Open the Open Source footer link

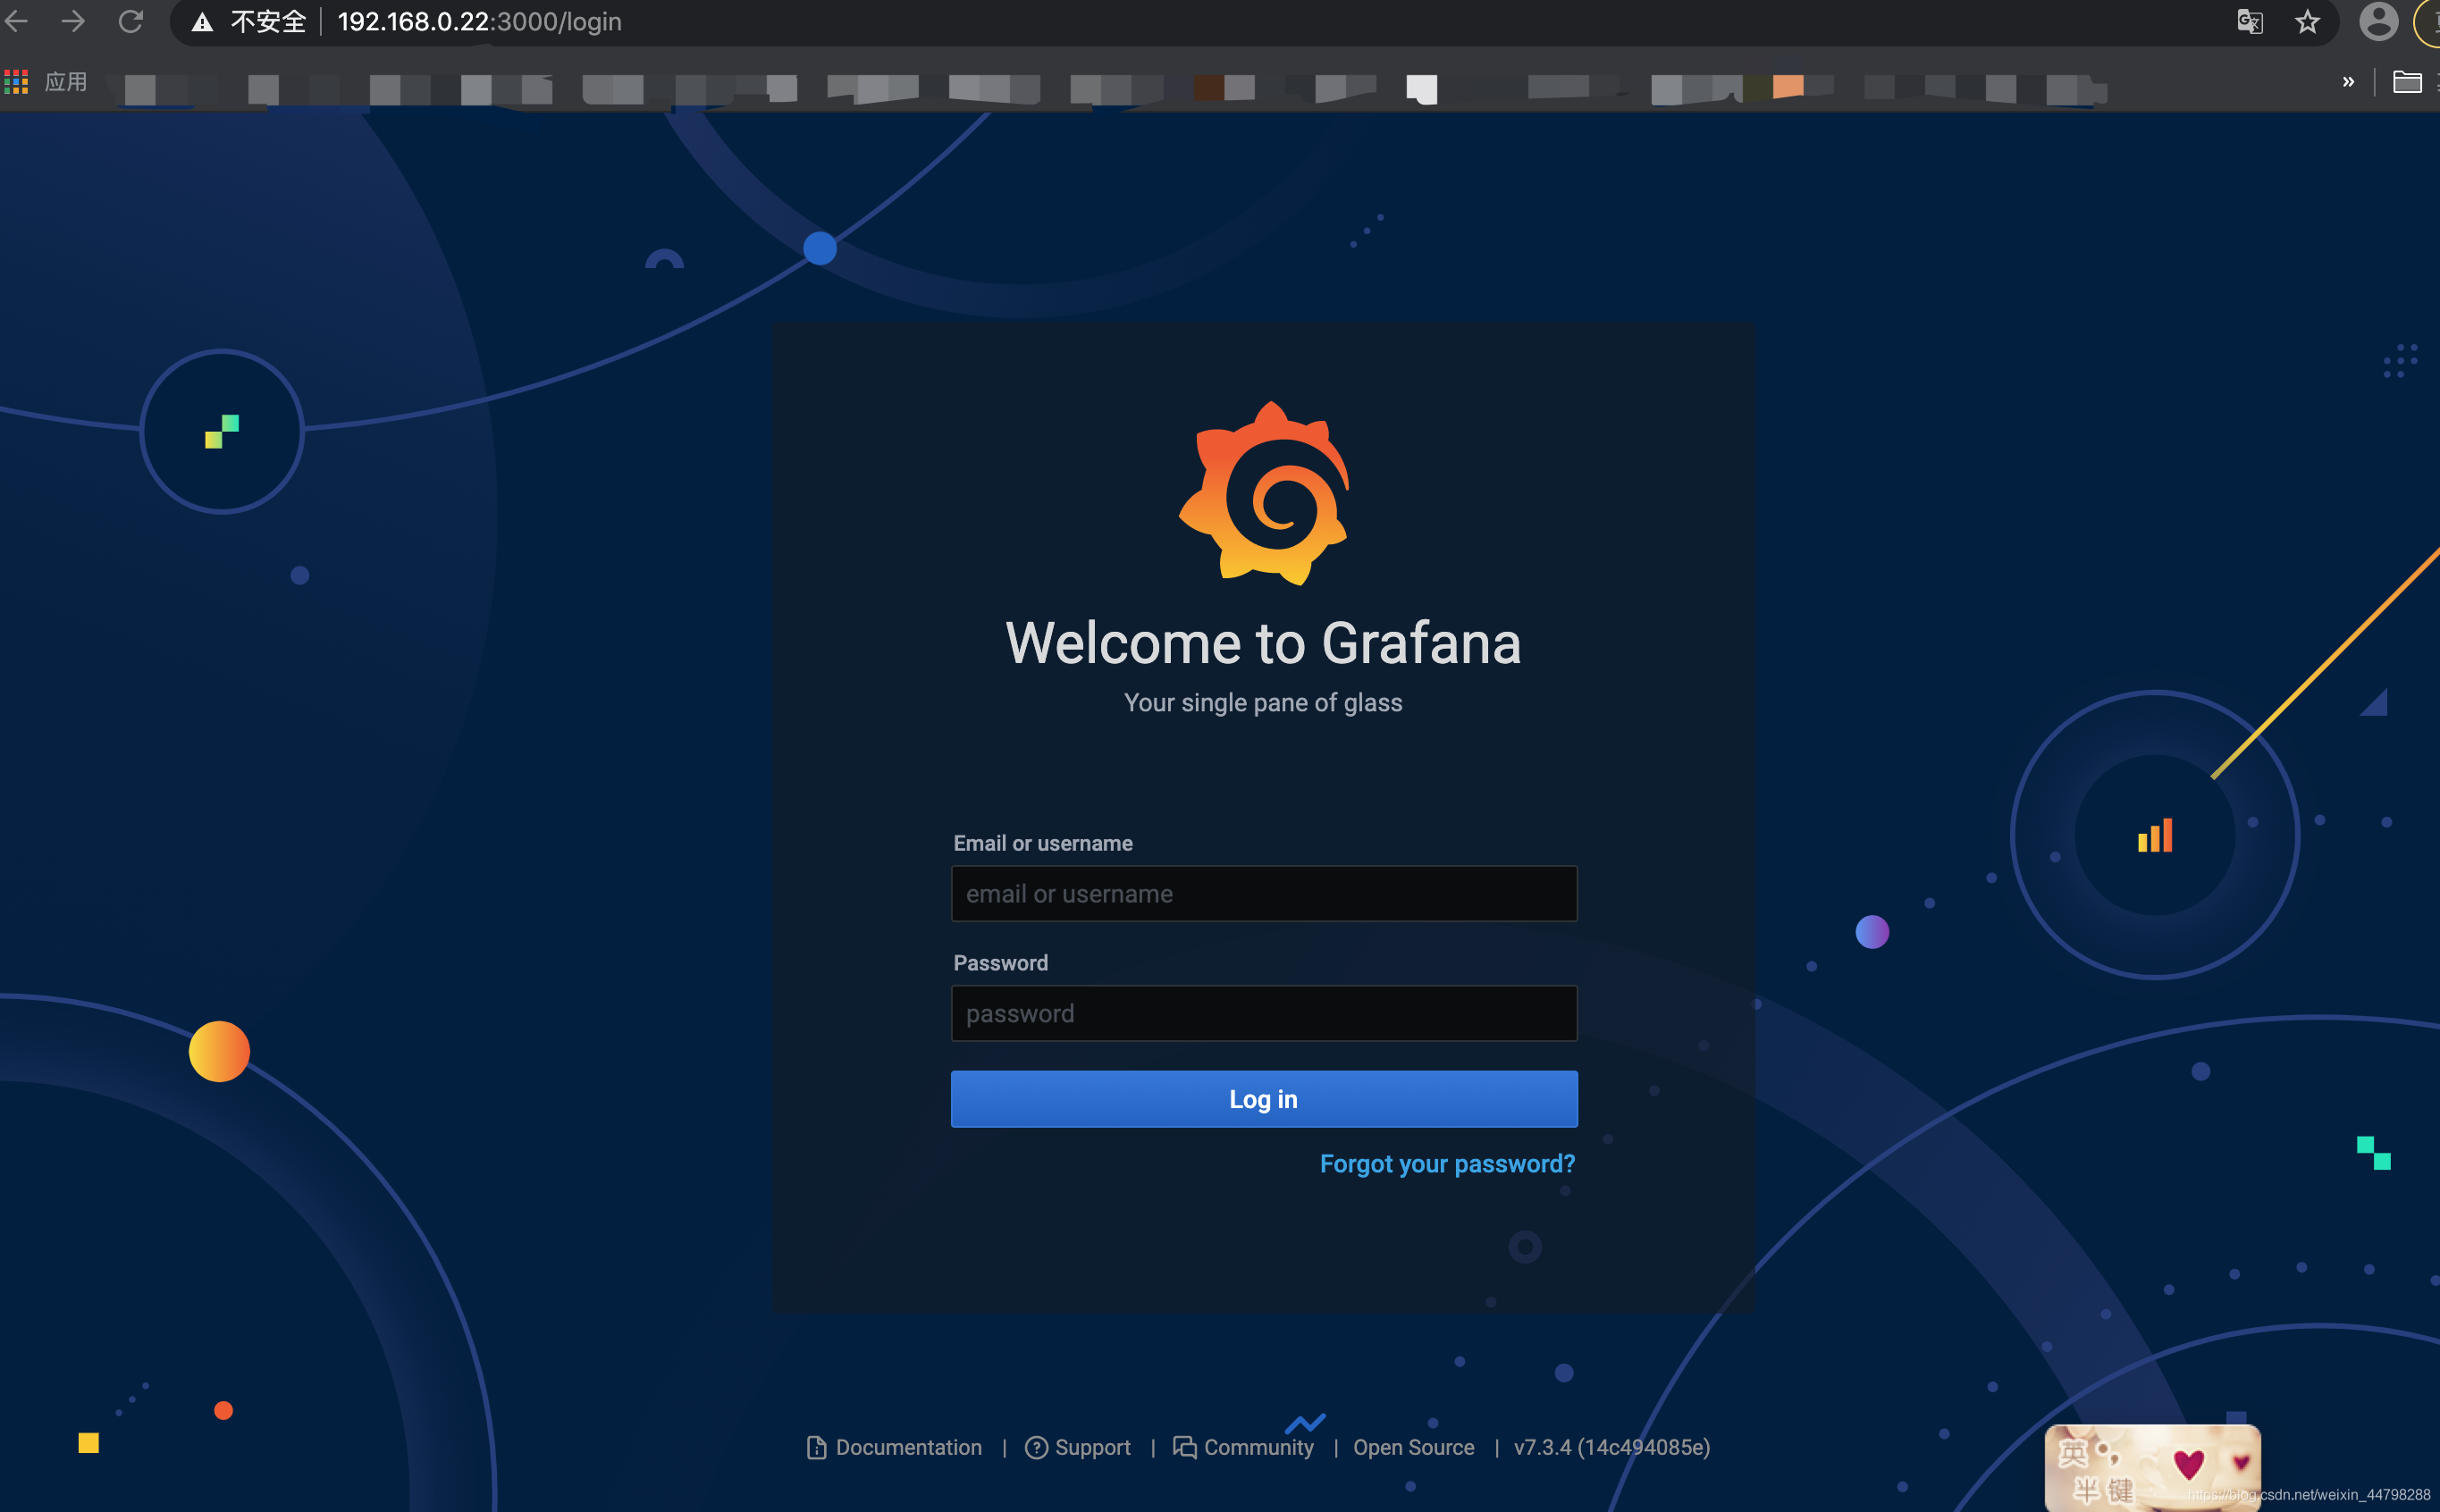click(1413, 1447)
